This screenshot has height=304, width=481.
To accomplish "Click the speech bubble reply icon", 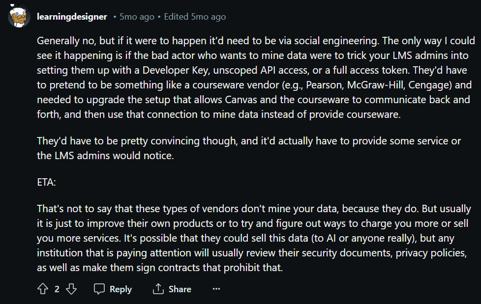I will [x=99, y=289].
